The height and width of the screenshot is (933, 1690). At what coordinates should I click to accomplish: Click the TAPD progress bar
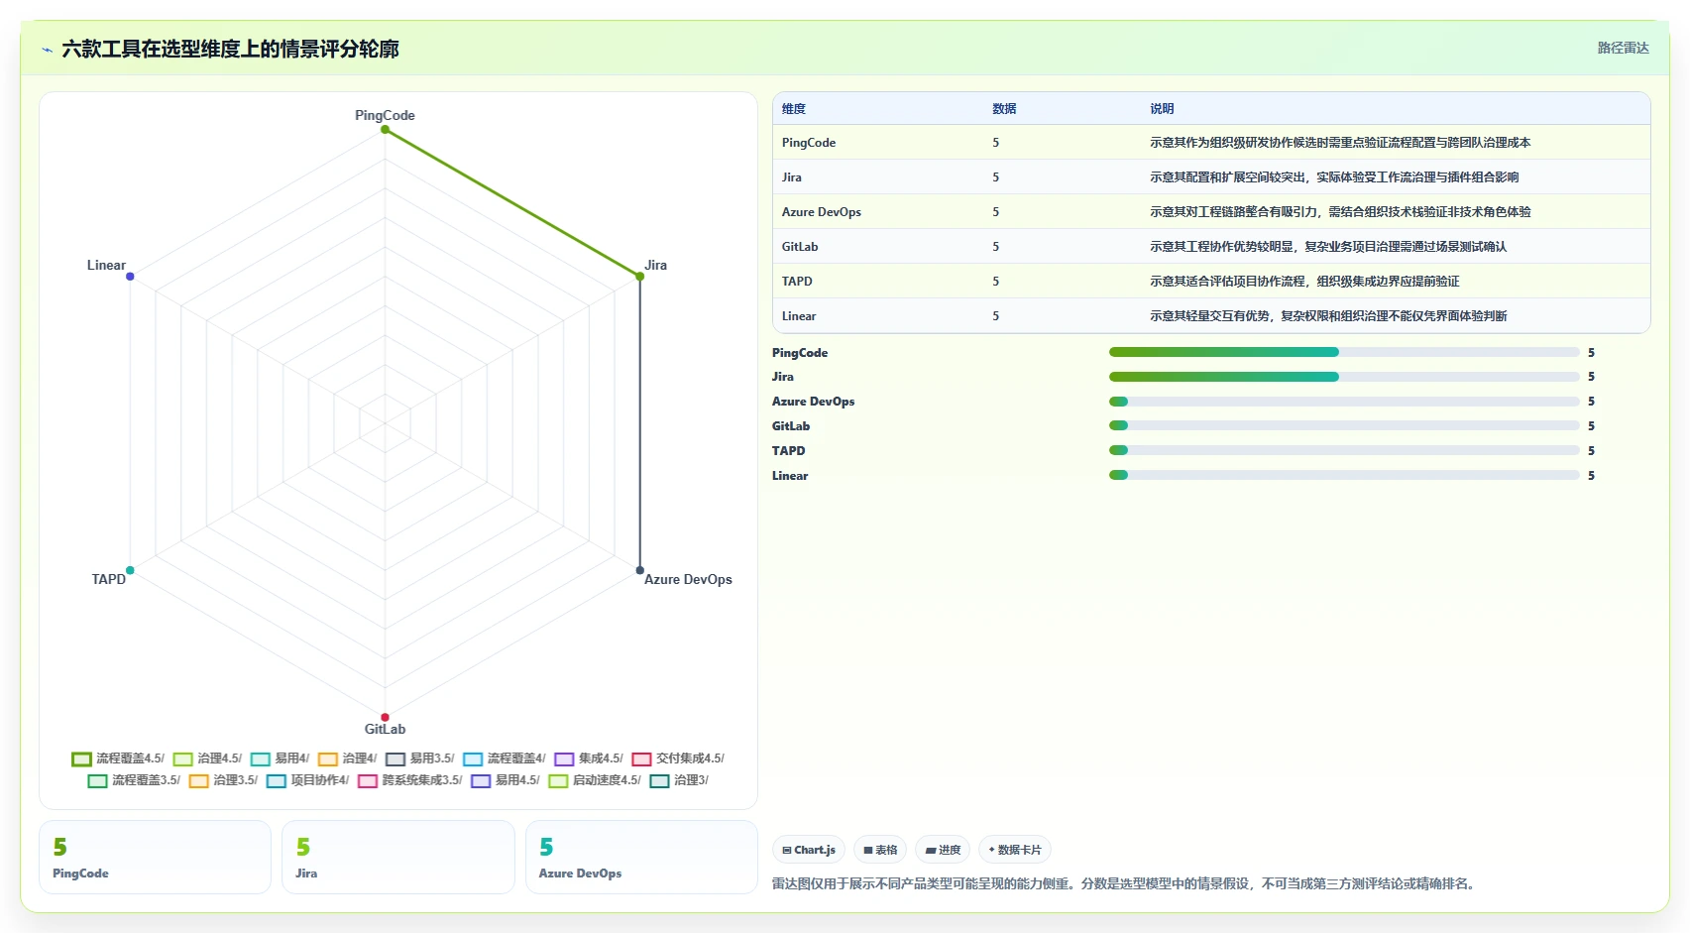tap(1344, 450)
